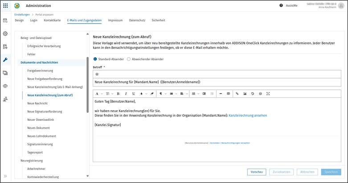Open Einstellungen breadcrumb link
348x183 pixels.
tap(22, 15)
